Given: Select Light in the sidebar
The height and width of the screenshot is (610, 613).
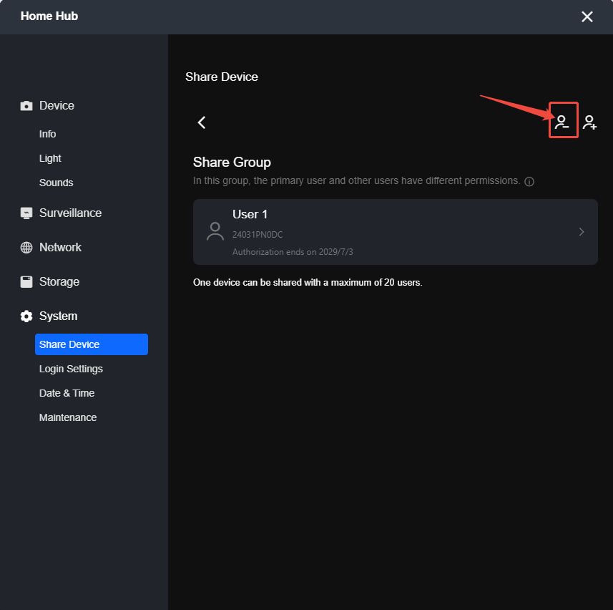Looking at the screenshot, I should 50,158.
